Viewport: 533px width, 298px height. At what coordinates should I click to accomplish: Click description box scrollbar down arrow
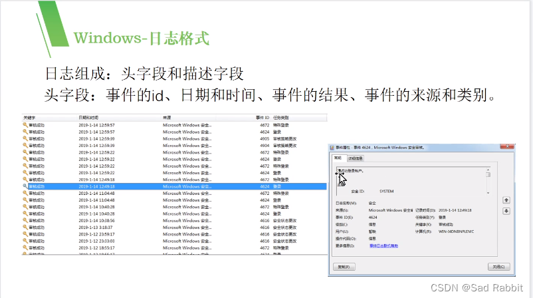pos(488,193)
